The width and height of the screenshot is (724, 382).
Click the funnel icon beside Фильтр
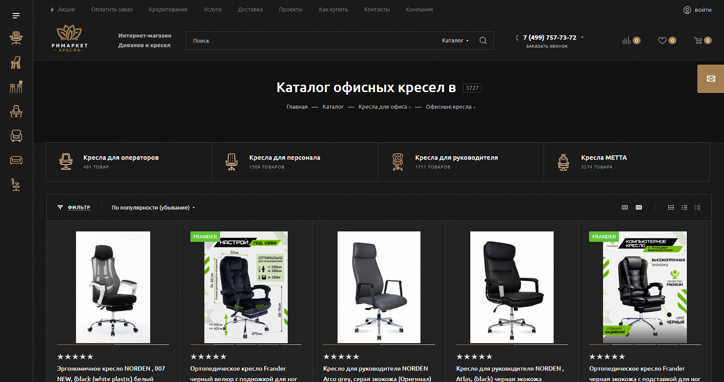(x=60, y=207)
